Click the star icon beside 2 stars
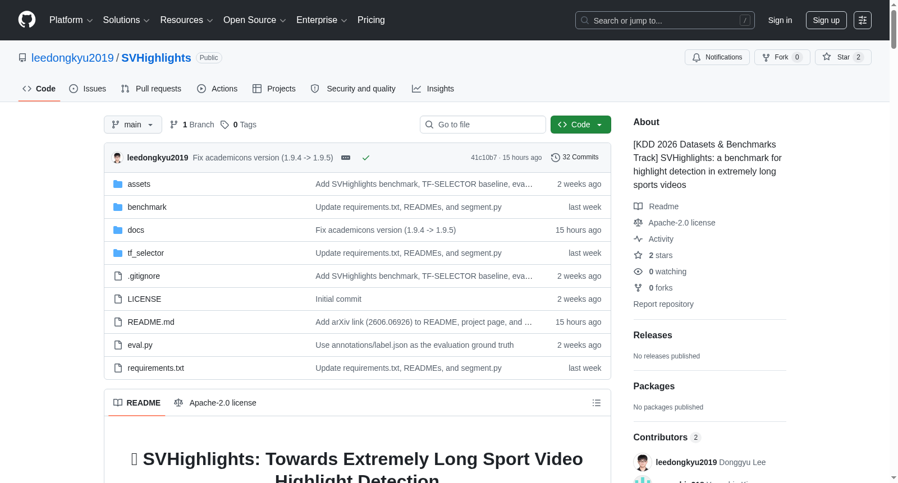 point(638,255)
